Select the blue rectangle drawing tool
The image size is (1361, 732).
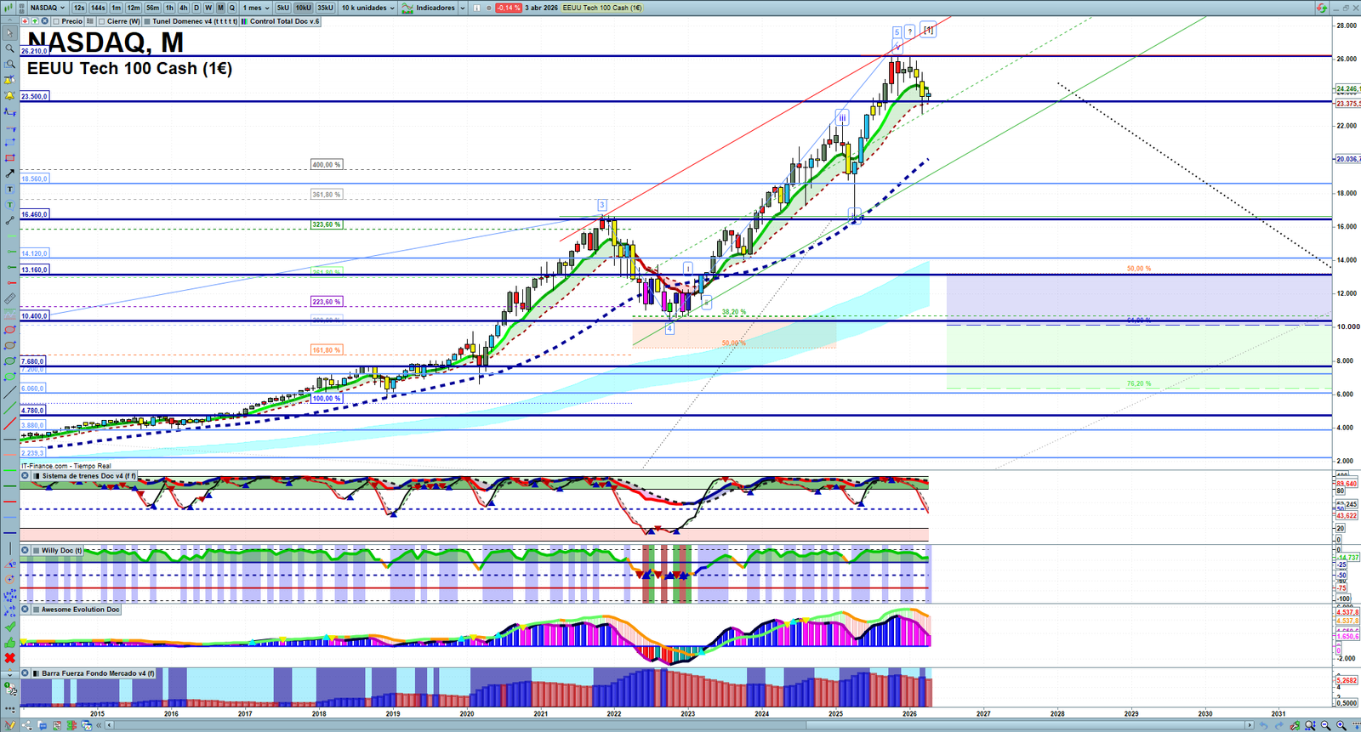tap(9, 143)
